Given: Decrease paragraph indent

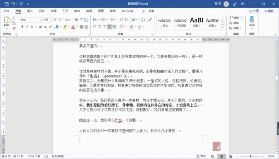Looking at the screenshot, I should [121, 20].
